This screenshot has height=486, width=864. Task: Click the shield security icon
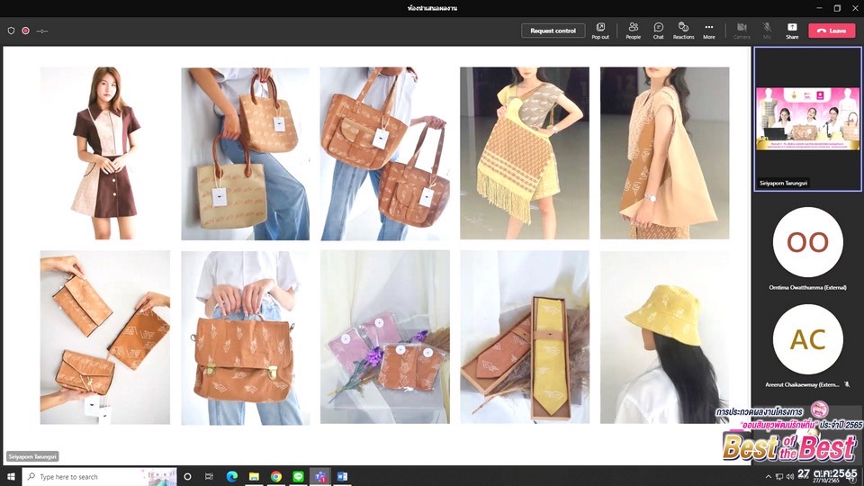coord(11,31)
